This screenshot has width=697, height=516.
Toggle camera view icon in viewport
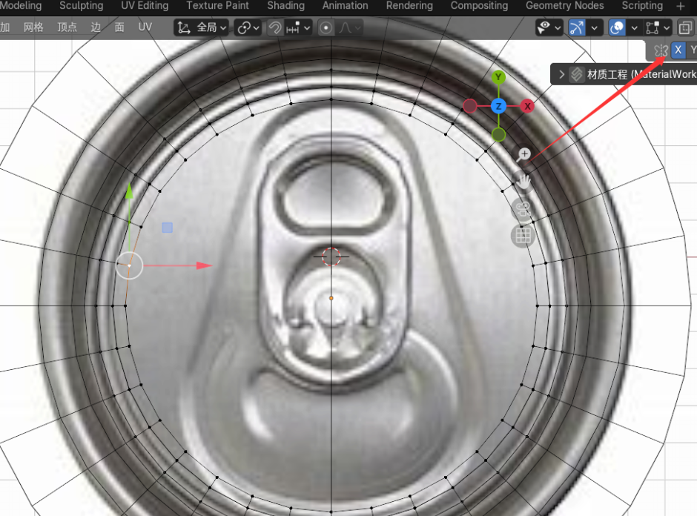pos(523,209)
